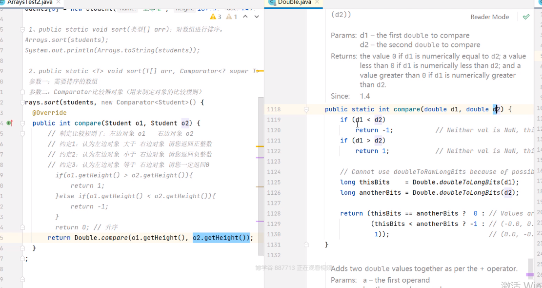This screenshot has width=542, height=288.
Task: Collapse fold marker at line 1118 compare method
Action: [x=306, y=109]
